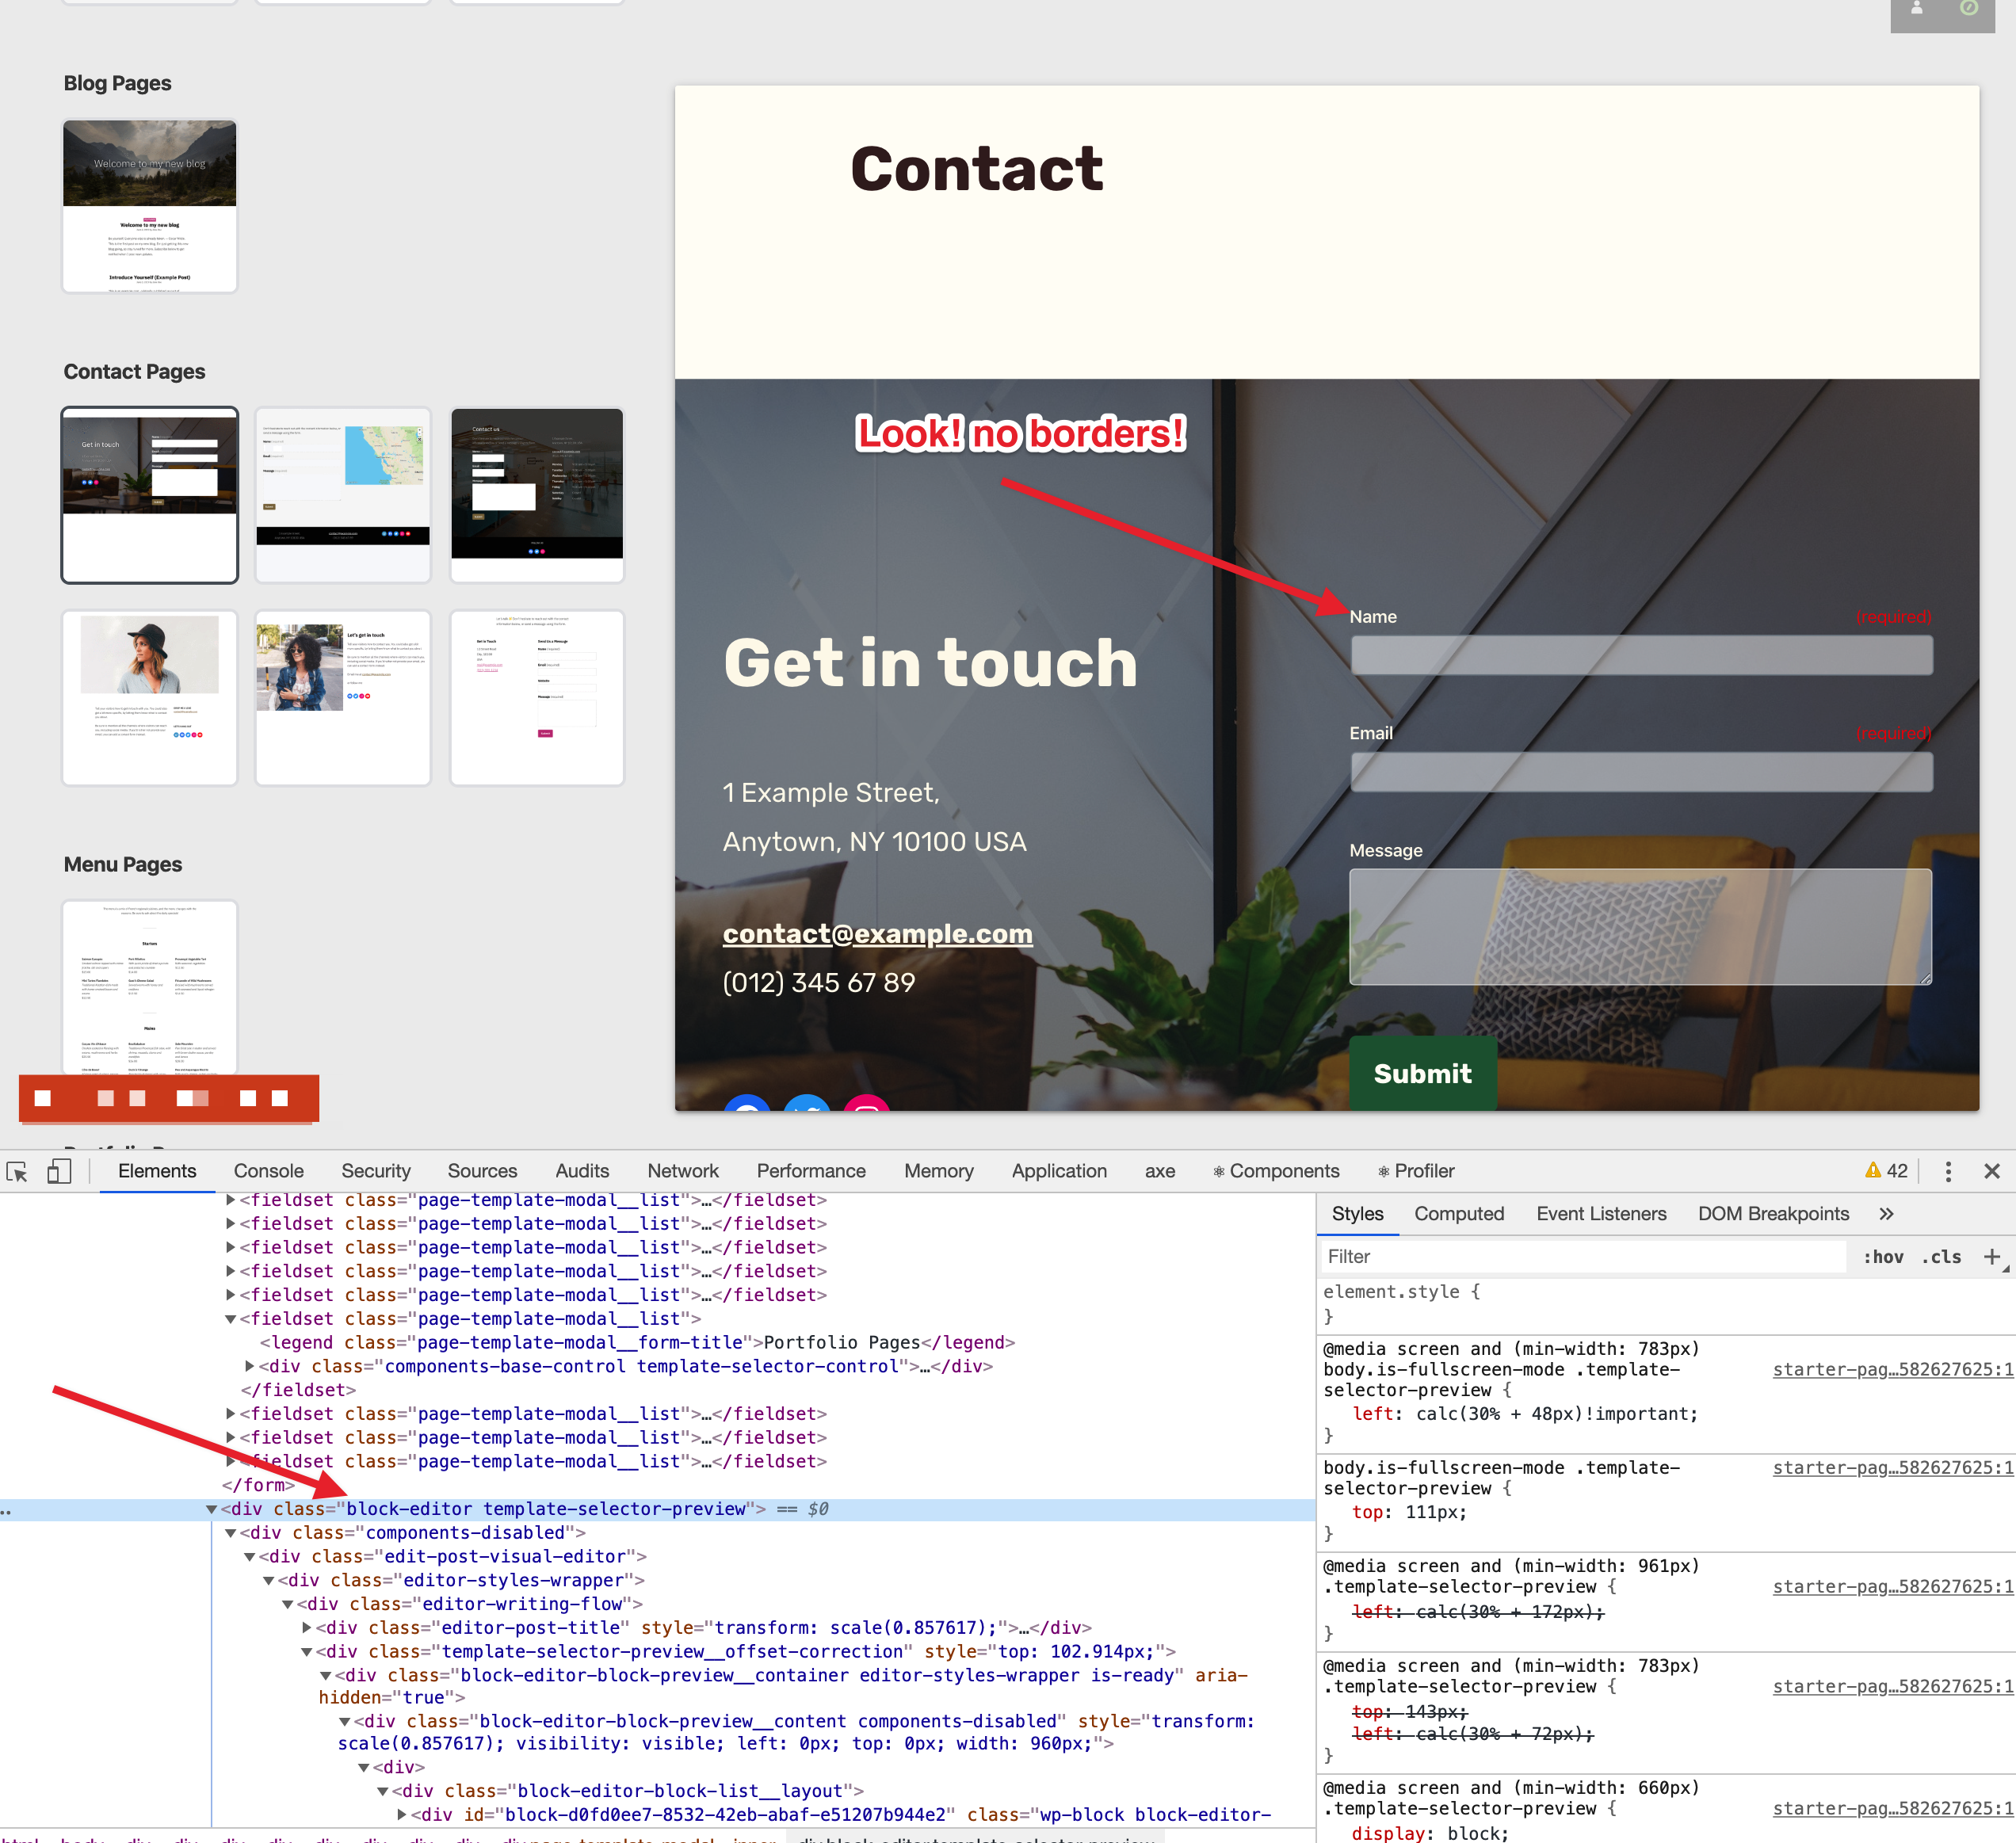This screenshot has width=2016, height=1843.
Task: Collapse the components-disabled div node
Action: pos(231,1533)
